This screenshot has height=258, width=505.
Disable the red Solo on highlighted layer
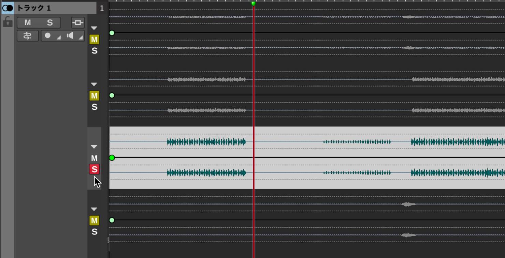(94, 169)
